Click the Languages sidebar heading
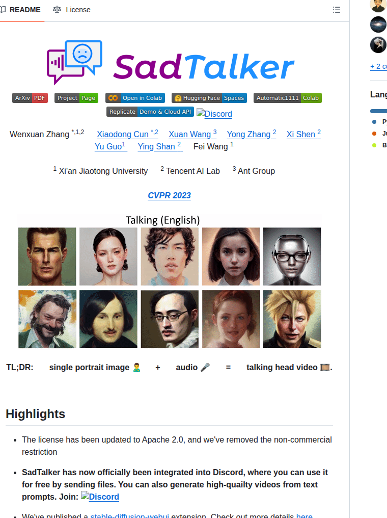387x518 pixels. pyautogui.click(x=378, y=94)
